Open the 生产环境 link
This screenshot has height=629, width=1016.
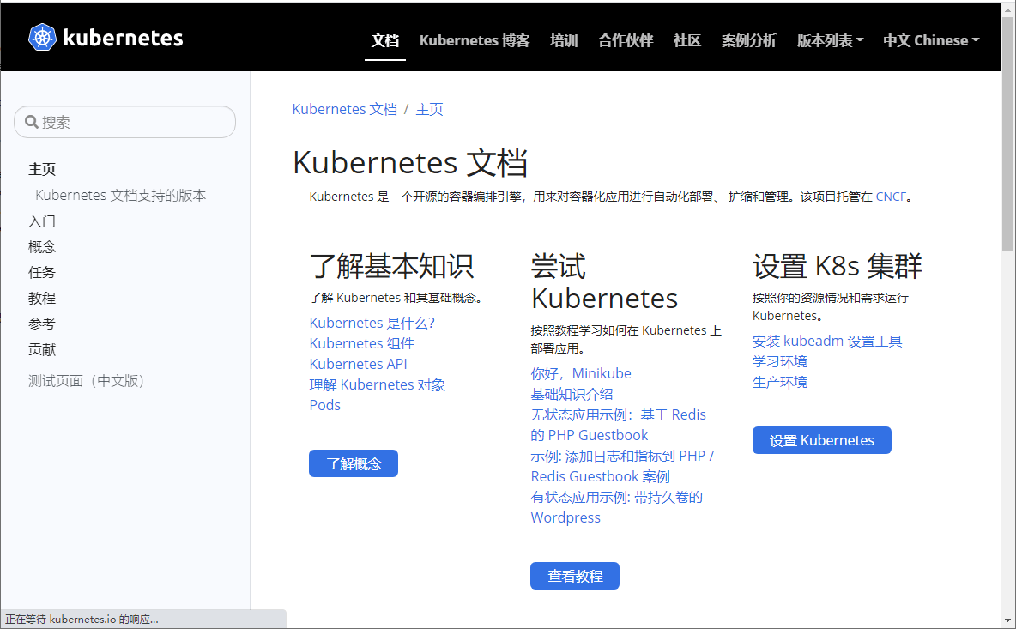tap(779, 382)
